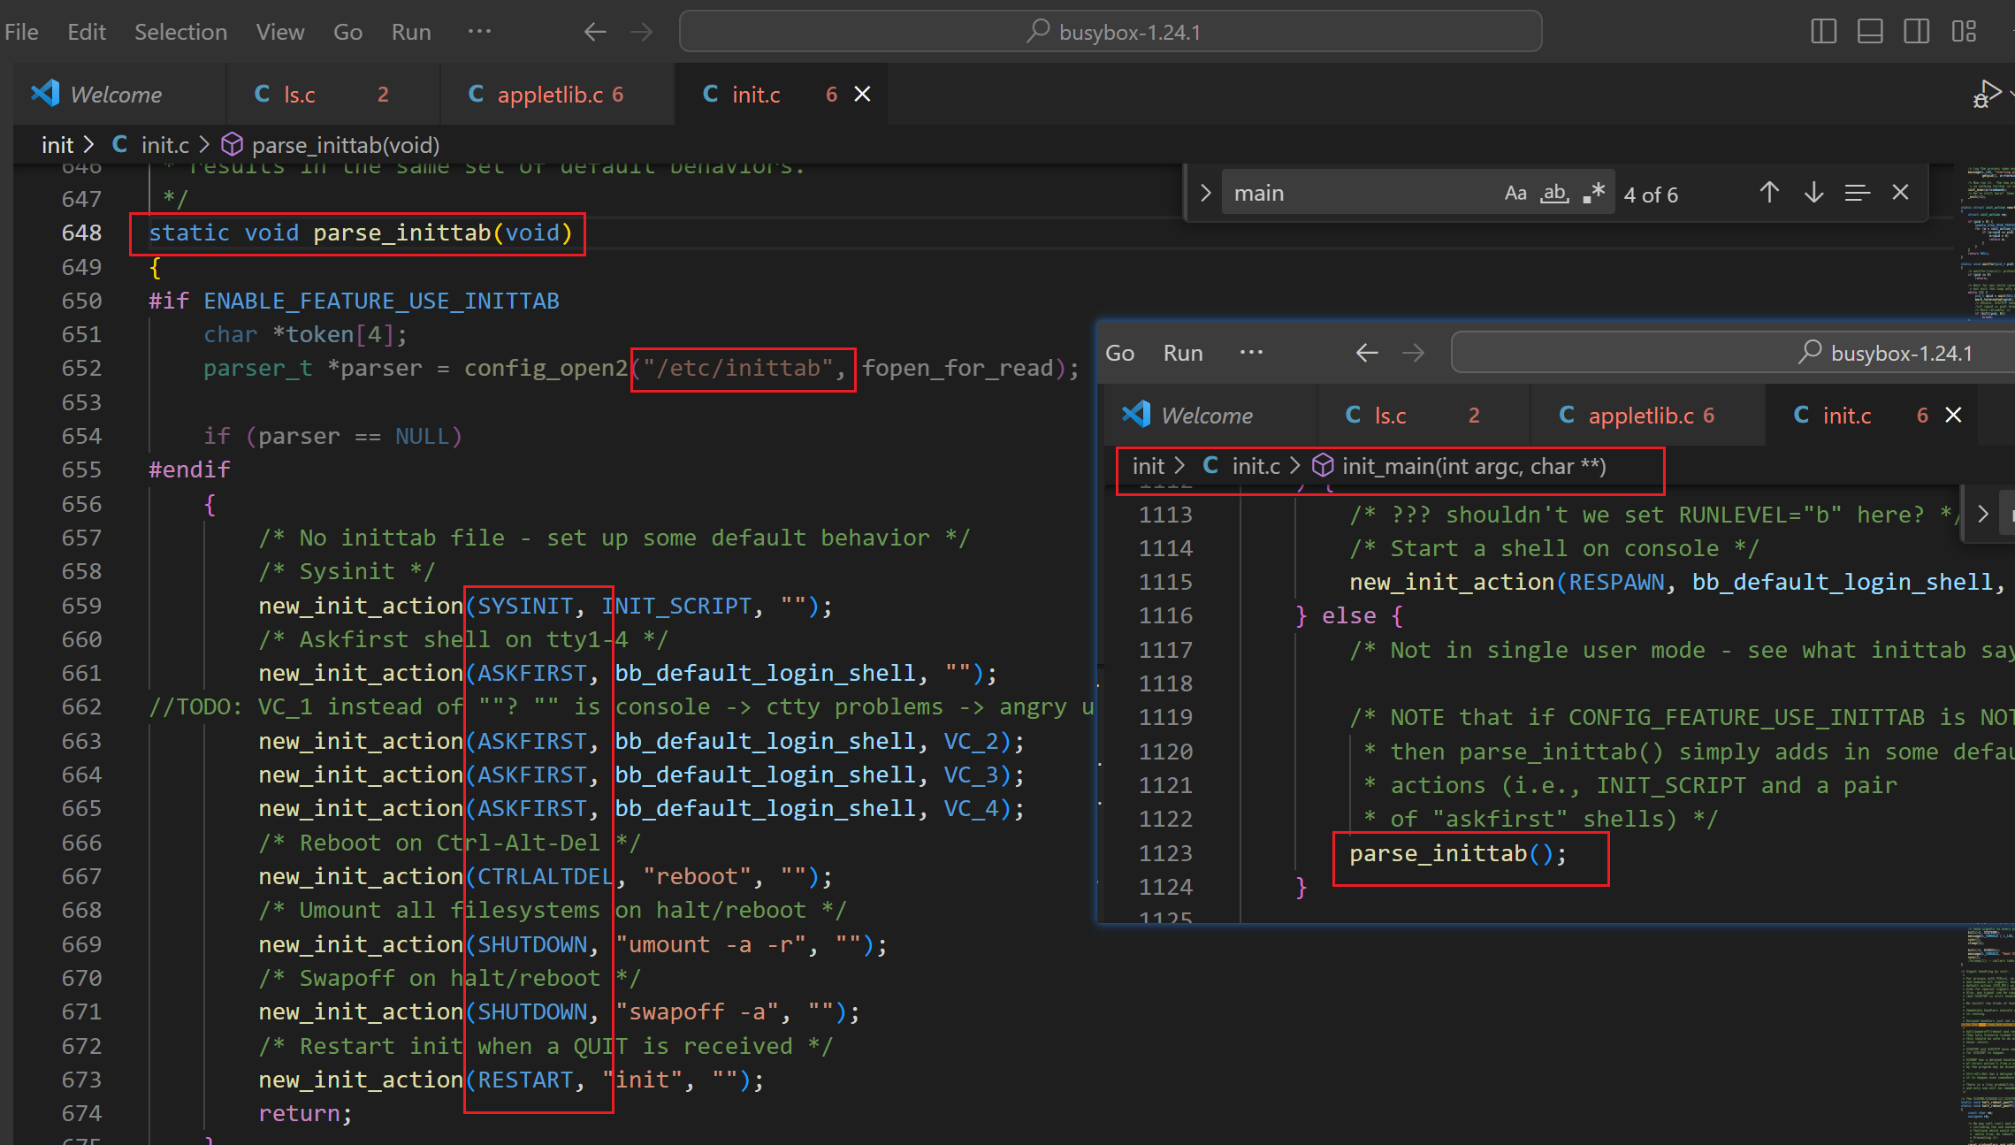Click the VS Code icon on Welcome tab
Viewport: 2015px width, 1145px height.
[45, 94]
